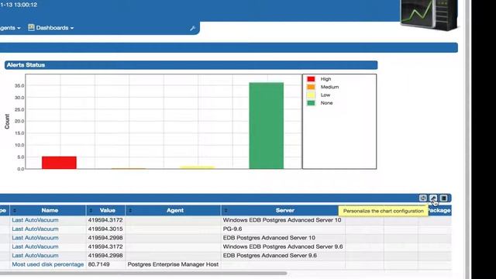The width and height of the screenshot is (496, 279).
Task: Open Last AutoVacuum link for EDB Postgres Server 9.6
Action: tap(35, 255)
